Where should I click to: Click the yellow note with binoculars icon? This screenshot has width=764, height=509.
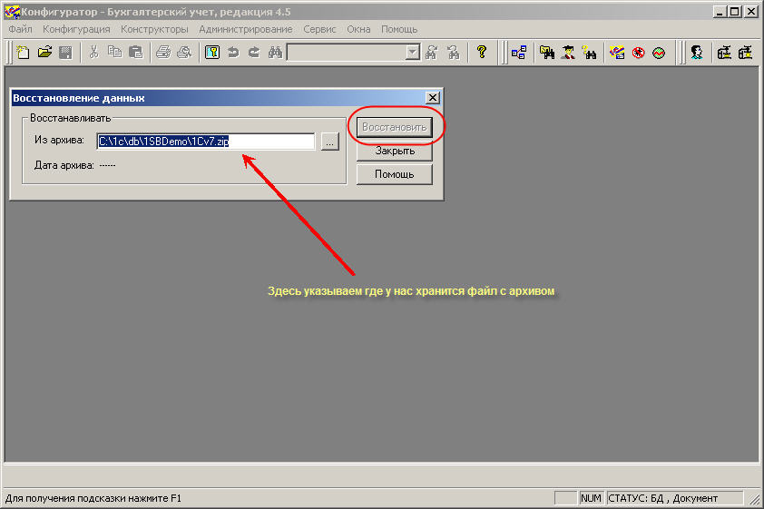pyautogui.click(x=547, y=52)
